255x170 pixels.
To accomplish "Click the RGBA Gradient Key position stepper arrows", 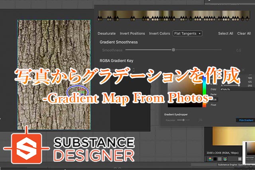I will pos(133,70).
